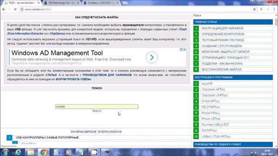
Task: Select ОПРЕДЕЛЕНИЕ КОНТРОЛЛЕРА in main articles
Action: (x=236, y=34)
